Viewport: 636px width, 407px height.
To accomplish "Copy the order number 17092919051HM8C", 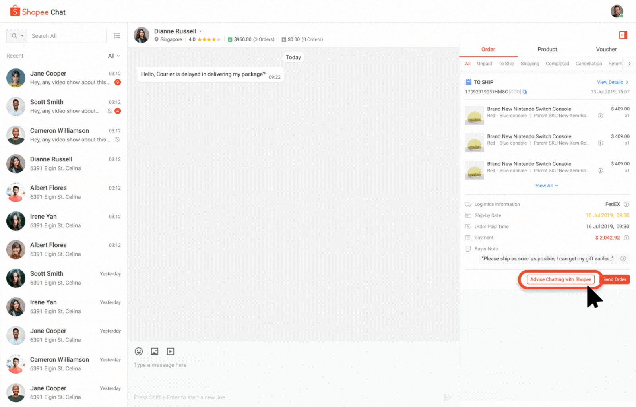I will 525,91.
